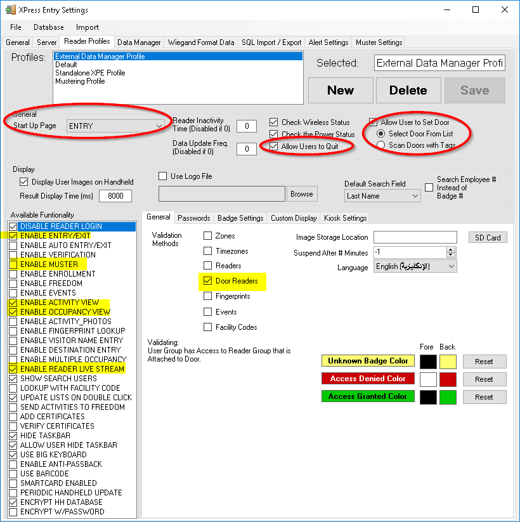Click the Suspend After Minutes up arrow

pyautogui.click(x=451, y=249)
